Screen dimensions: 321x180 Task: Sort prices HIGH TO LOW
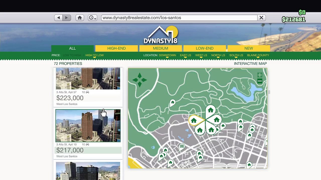95,55
